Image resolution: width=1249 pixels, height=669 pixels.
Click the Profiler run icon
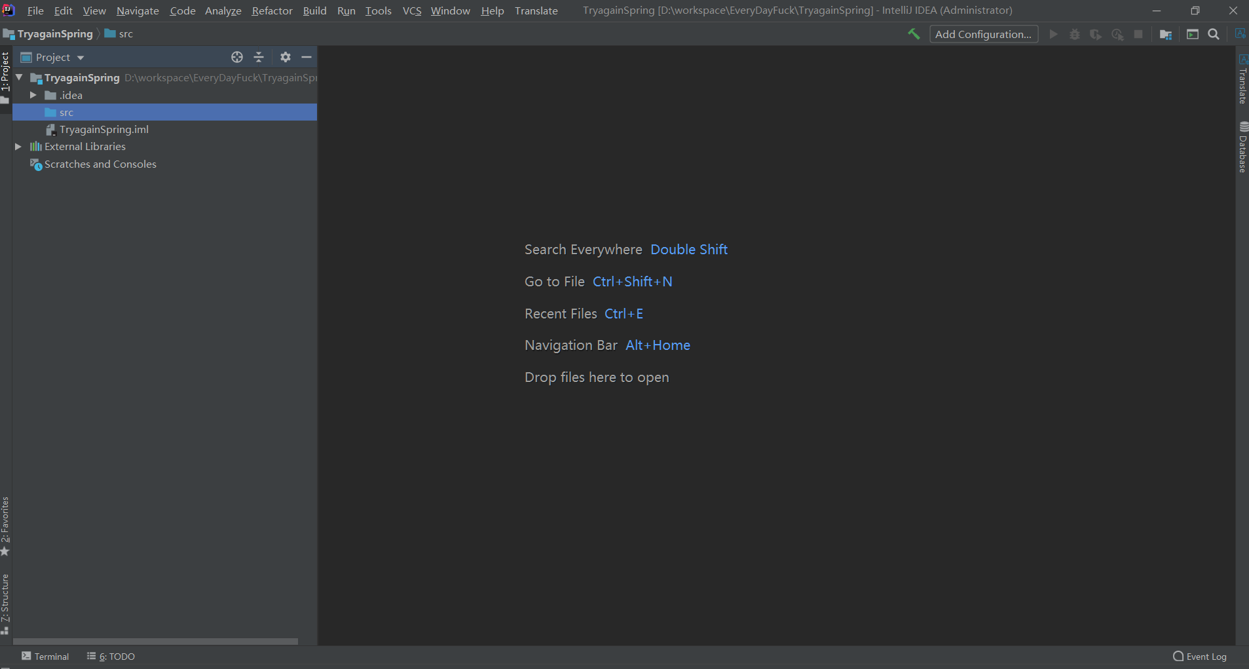point(1117,34)
